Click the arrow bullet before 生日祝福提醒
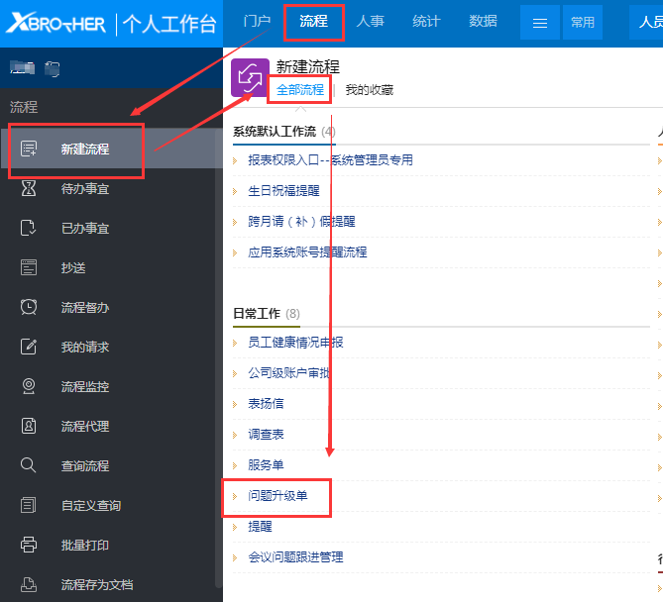Image resolution: width=663 pixels, height=602 pixels. (x=235, y=191)
